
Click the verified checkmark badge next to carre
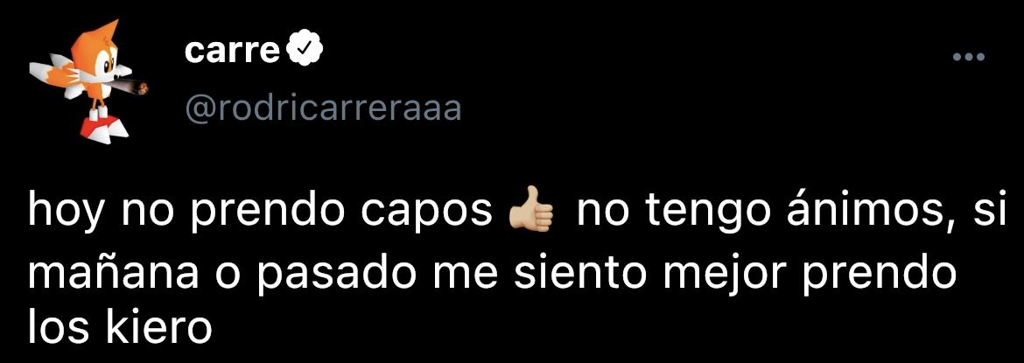pos(303,51)
